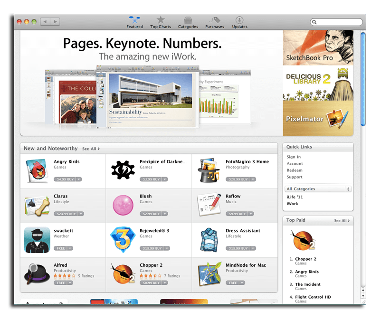The image size is (380, 319).
Task: Open the Bejeweled 3 app icon
Action: coord(123,240)
